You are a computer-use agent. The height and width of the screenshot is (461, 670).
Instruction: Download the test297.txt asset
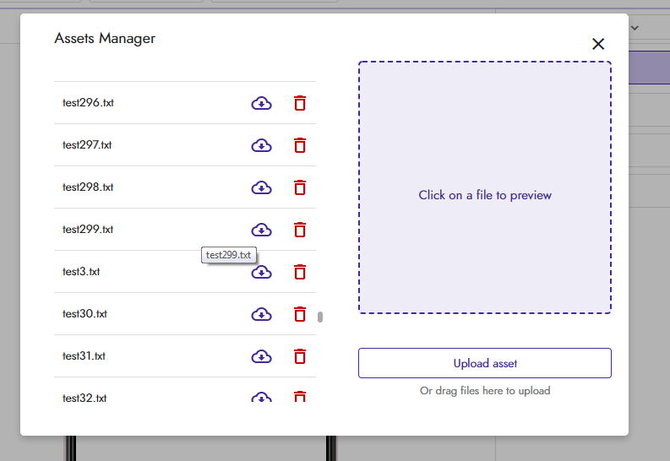pyautogui.click(x=261, y=145)
